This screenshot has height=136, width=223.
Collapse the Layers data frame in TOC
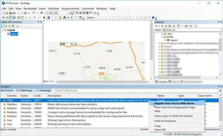point(3,30)
